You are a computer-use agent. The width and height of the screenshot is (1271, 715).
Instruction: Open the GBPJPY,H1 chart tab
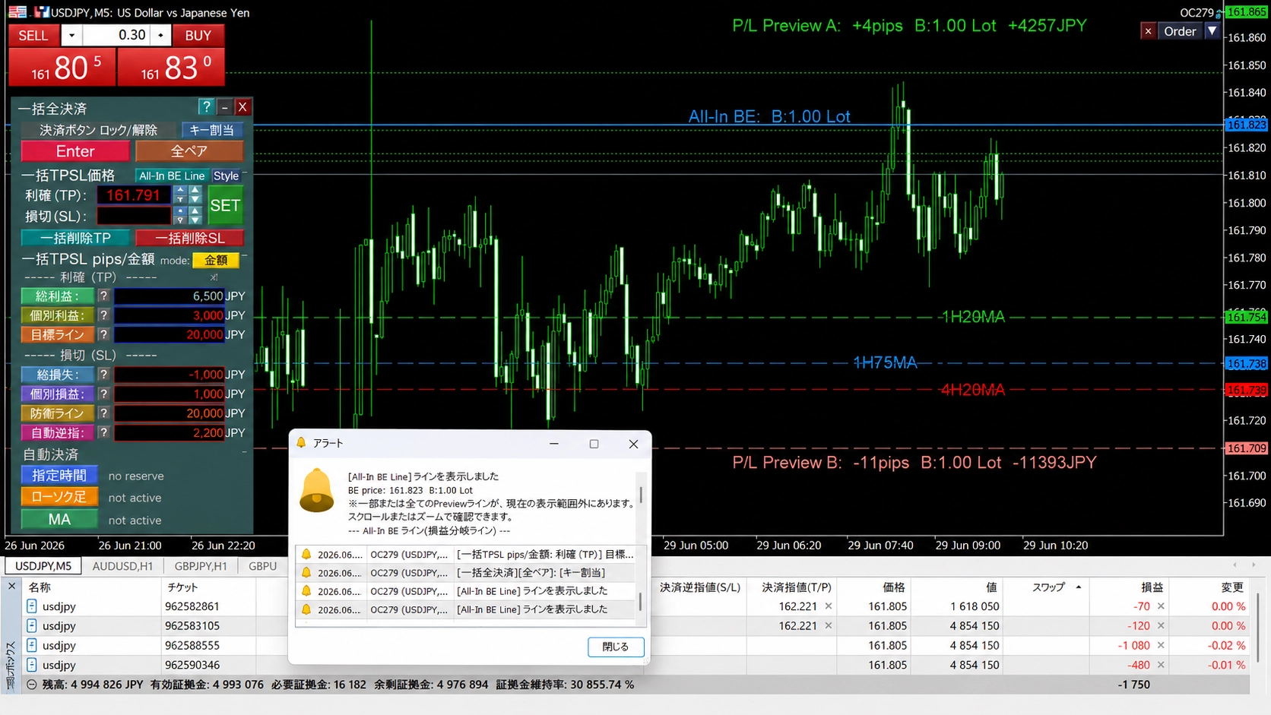(x=201, y=566)
